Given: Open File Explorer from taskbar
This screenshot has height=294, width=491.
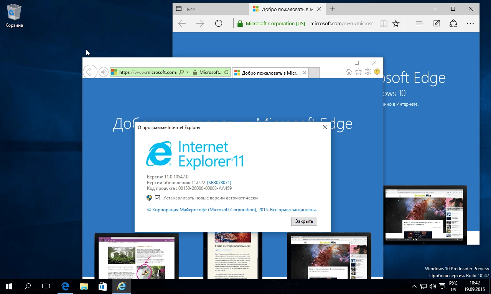Looking at the screenshot, I should coord(84,286).
